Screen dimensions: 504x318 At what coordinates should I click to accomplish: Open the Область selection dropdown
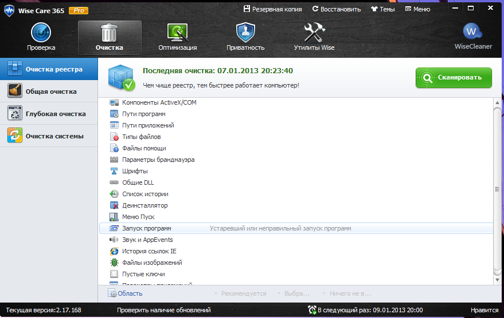(x=125, y=293)
